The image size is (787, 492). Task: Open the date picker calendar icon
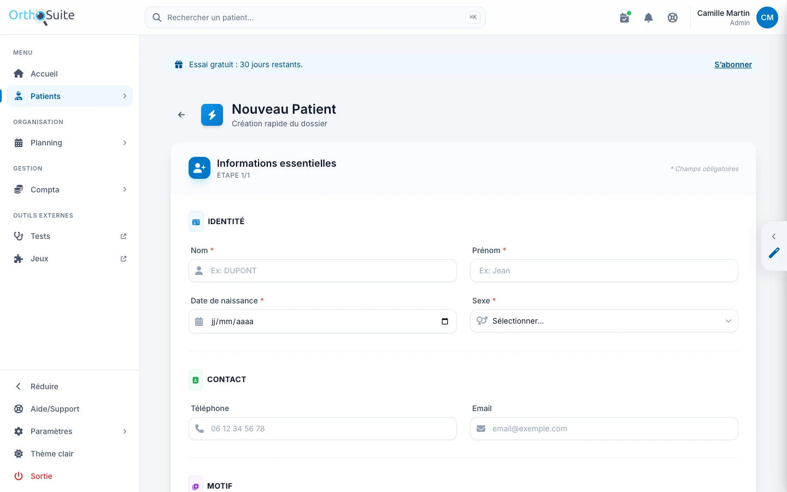445,321
